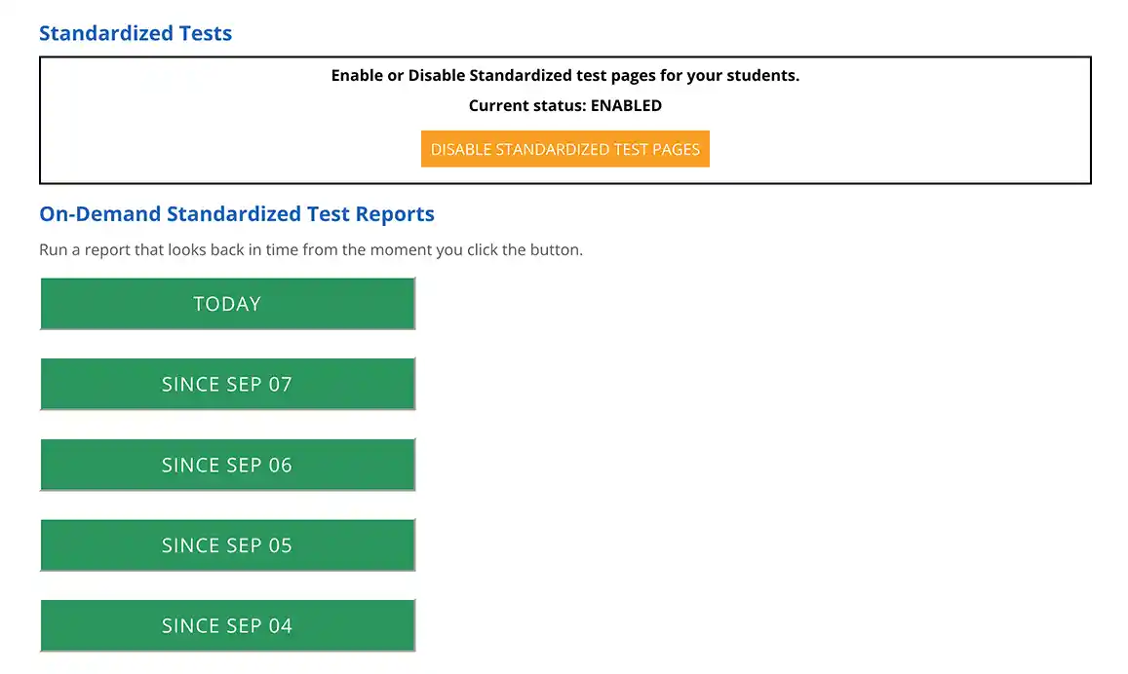Click the second green button from the top
Image resolution: width=1128 pixels, height=674 pixels.
click(227, 384)
